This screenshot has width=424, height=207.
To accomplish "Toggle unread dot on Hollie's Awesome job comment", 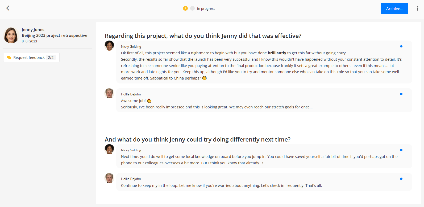I will coord(401,94).
